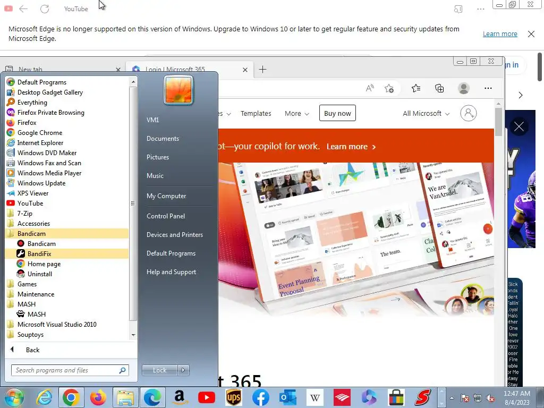Click Learn more in orange Copilot banner
The width and height of the screenshot is (544, 408).
(x=351, y=147)
